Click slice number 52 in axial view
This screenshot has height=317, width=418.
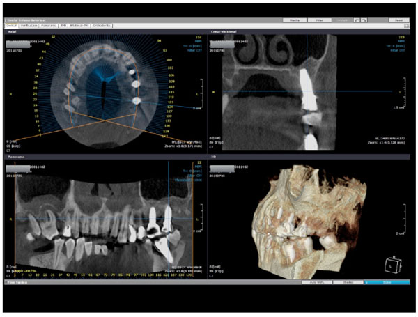(x=53, y=37)
